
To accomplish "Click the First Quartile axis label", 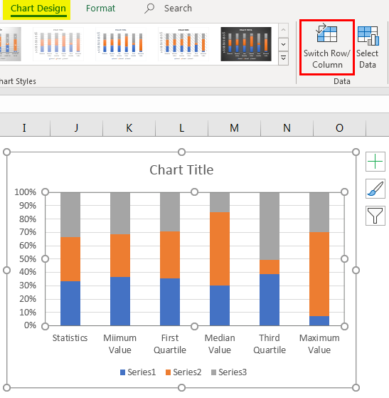I will pyautogui.click(x=170, y=344).
